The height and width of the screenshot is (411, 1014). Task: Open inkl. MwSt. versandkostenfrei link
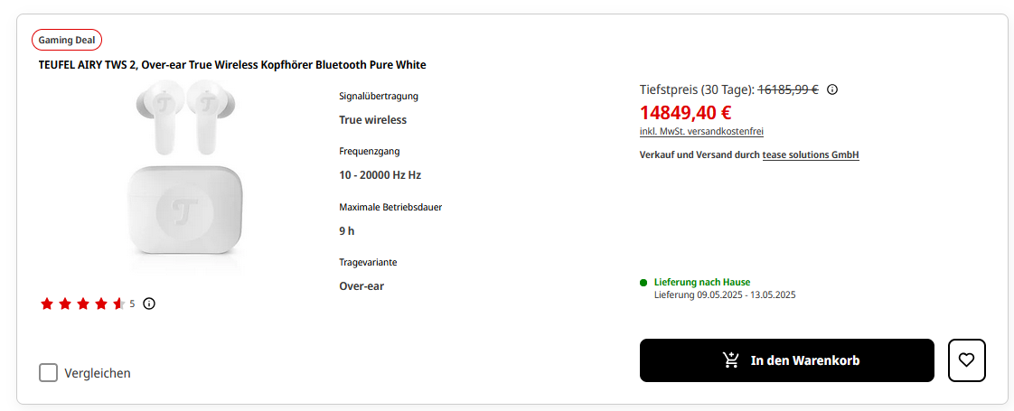click(701, 132)
